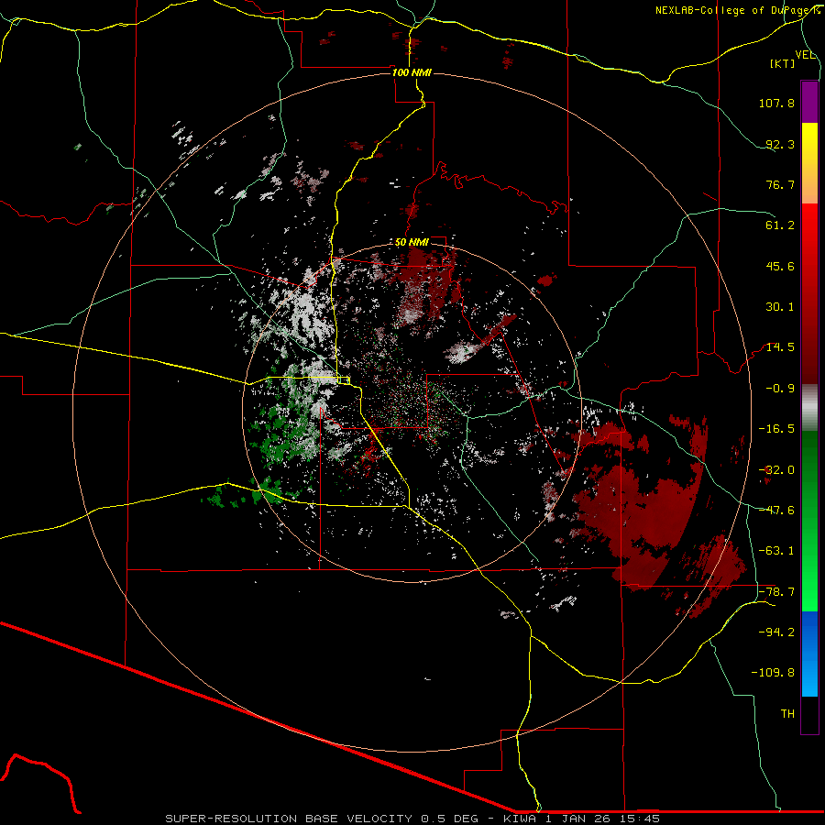Viewport: 825px width, 825px height.
Task: Click the 14.5 velocity scale value
Action: click(780, 347)
